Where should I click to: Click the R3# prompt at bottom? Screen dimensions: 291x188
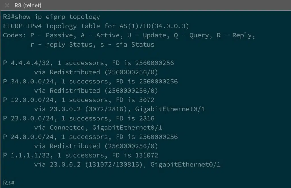[x=9, y=183]
